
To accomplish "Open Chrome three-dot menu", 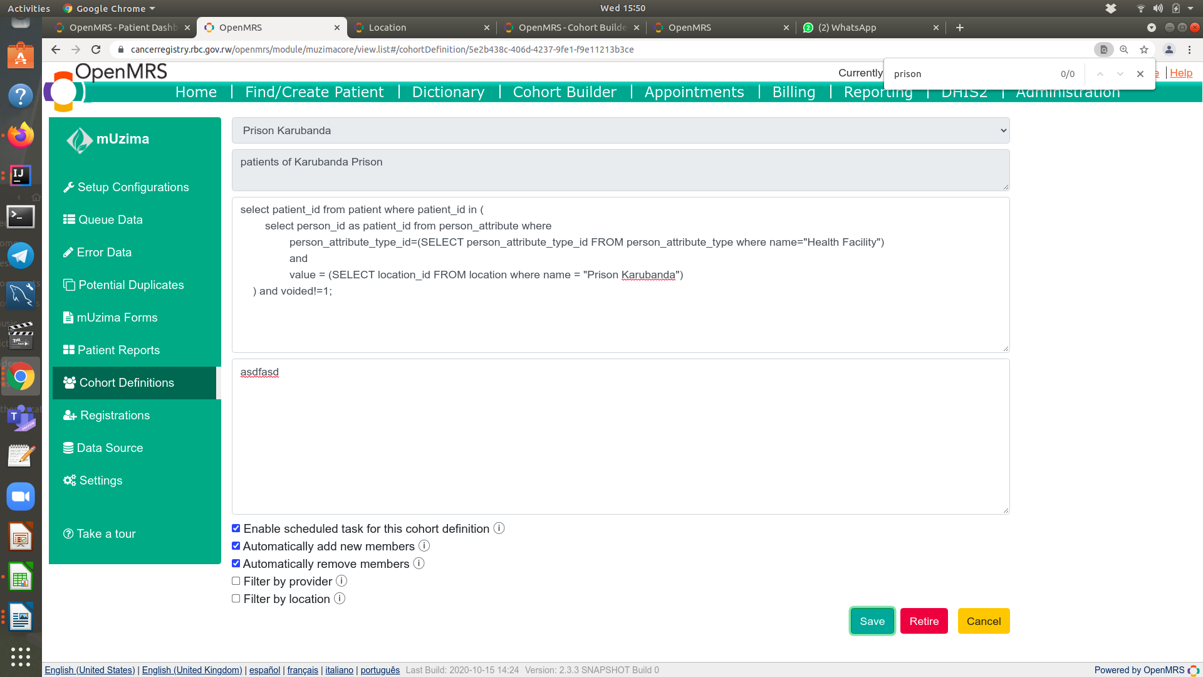I will [x=1190, y=50].
